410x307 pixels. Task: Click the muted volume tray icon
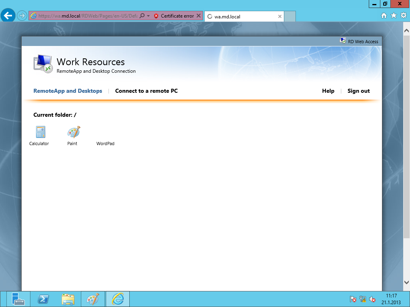click(x=372, y=299)
